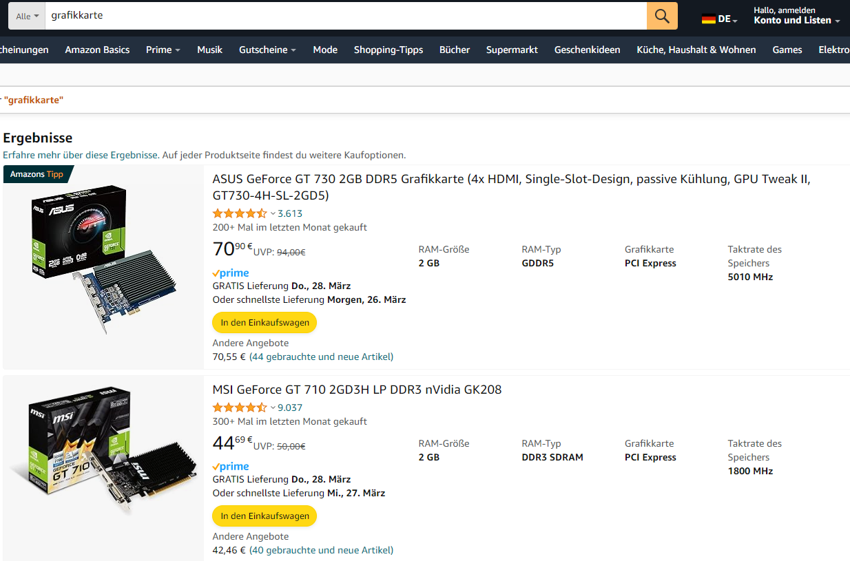Click the MSI GT 710 star rating

239,407
